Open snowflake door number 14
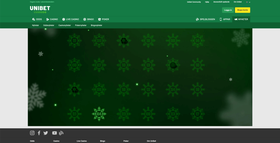280x143 pixels. tap(197, 40)
